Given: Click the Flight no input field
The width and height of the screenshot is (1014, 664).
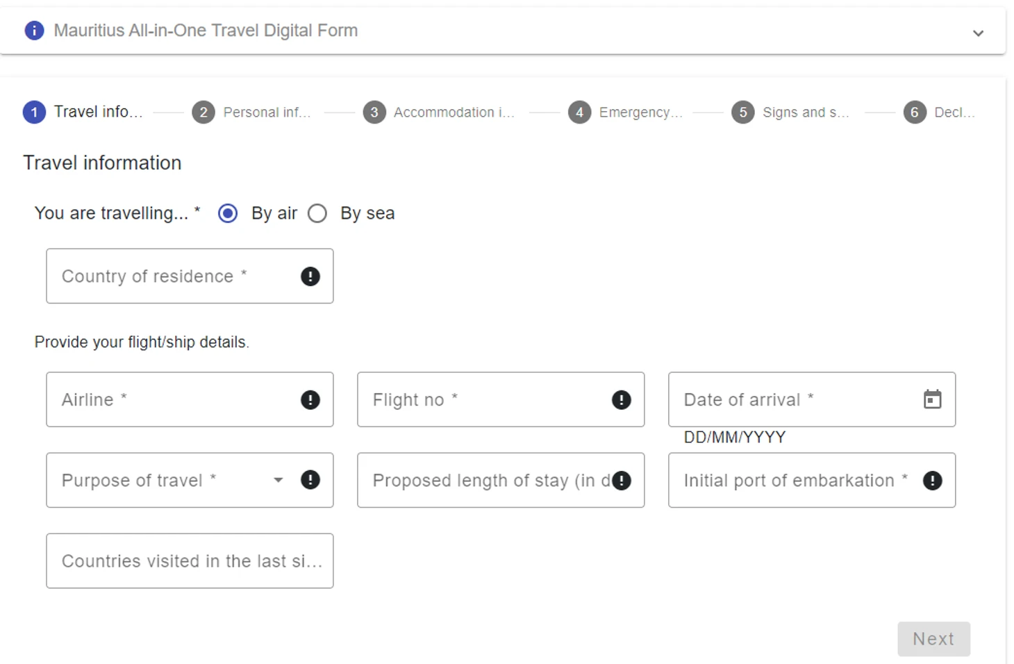Looking at the screenshot, I should (486, 400).
